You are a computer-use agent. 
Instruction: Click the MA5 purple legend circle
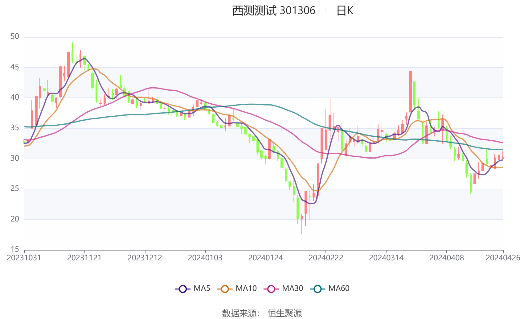pos(183,289)
